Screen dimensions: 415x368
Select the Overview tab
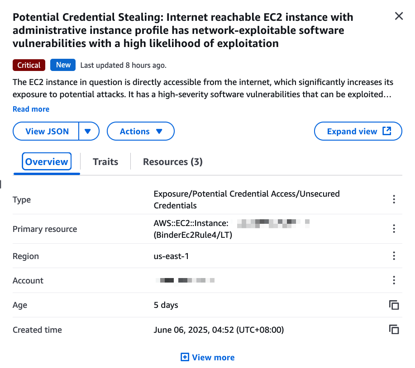pos(47,161)
